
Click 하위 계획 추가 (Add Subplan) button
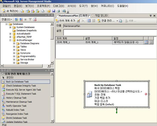[x=66, y=21]
